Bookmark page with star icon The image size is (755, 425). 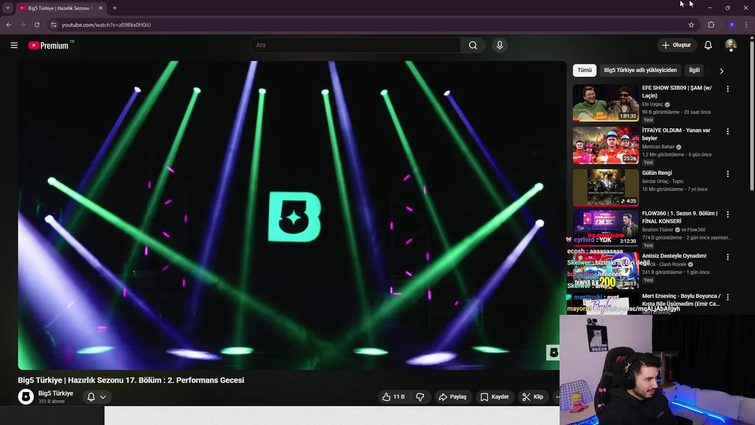691,25
